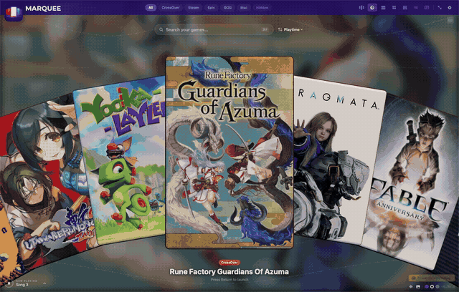The height and width of the screenshot is (292, 459).
Task: Pause the now playing song
Action: pos(9,283)
